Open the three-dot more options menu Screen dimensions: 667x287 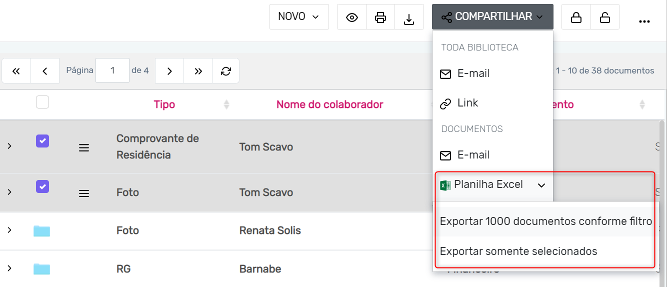click(x=644, y=21)
